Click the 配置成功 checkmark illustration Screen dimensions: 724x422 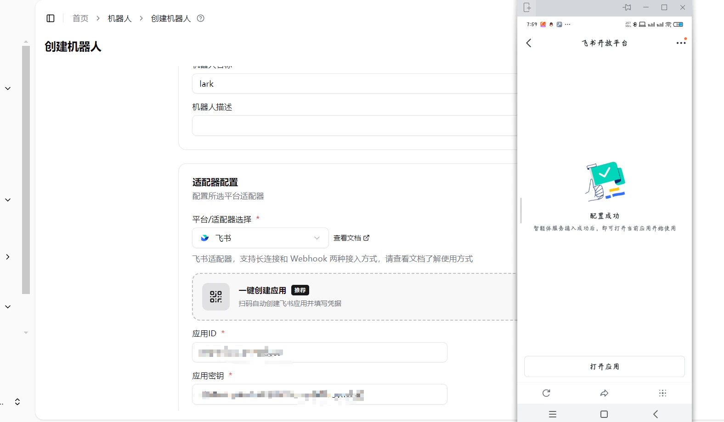605,181
